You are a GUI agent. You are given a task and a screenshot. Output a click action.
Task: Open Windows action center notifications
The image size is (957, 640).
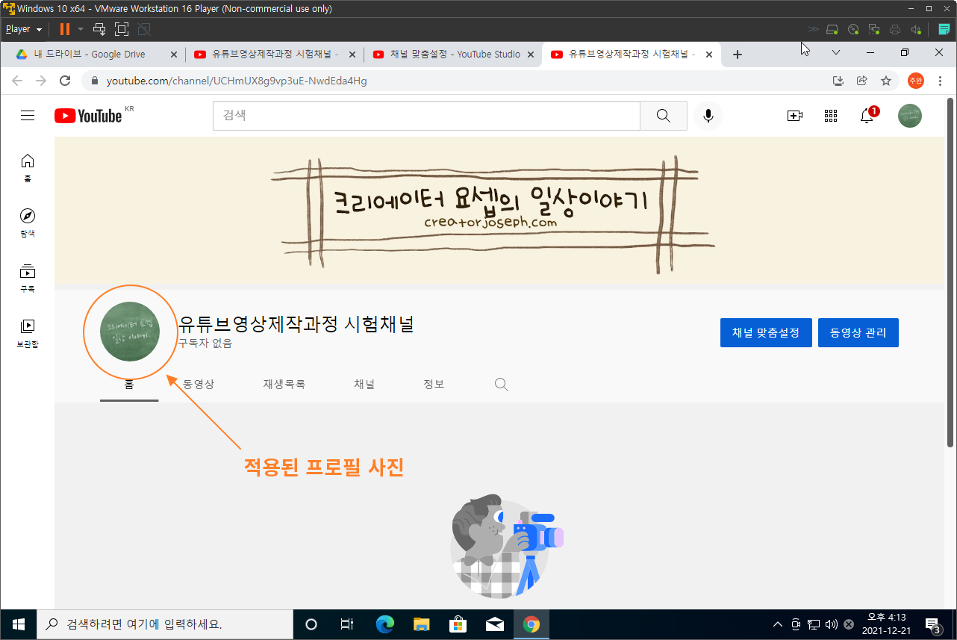tap(932, 624)
